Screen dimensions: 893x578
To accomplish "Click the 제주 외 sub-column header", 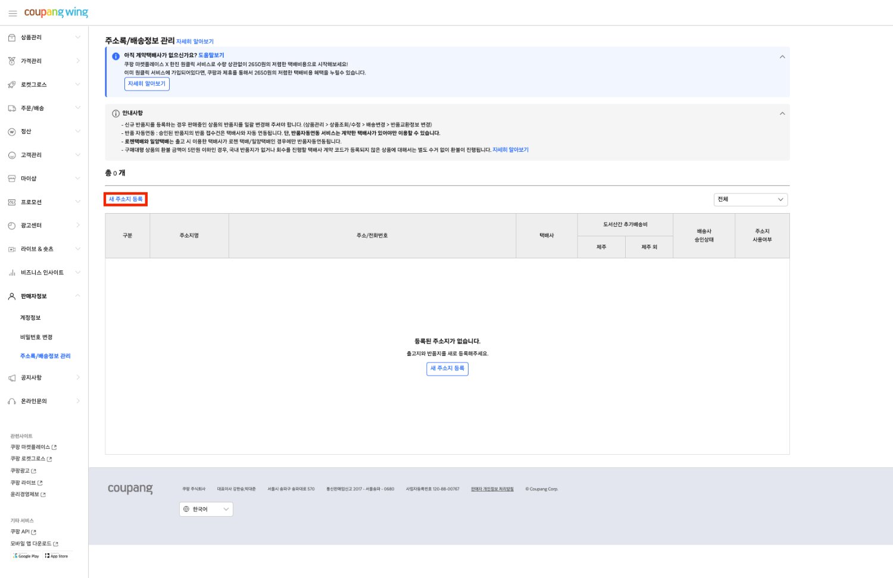I will (x=649, y=247).
